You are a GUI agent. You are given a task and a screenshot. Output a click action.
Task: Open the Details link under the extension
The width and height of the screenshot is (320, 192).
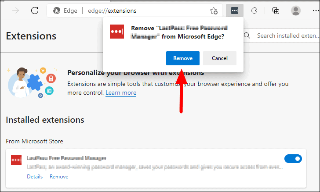(35, 177)
